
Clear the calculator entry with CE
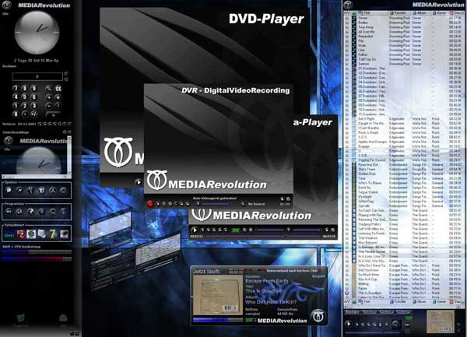click(58, 89)
